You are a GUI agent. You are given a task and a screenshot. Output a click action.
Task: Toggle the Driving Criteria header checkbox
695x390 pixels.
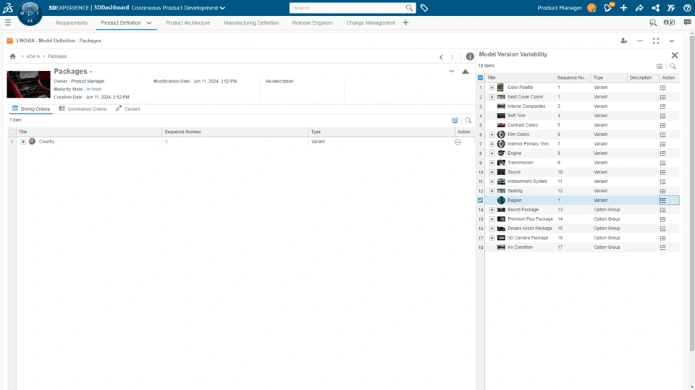pos(12,132)
